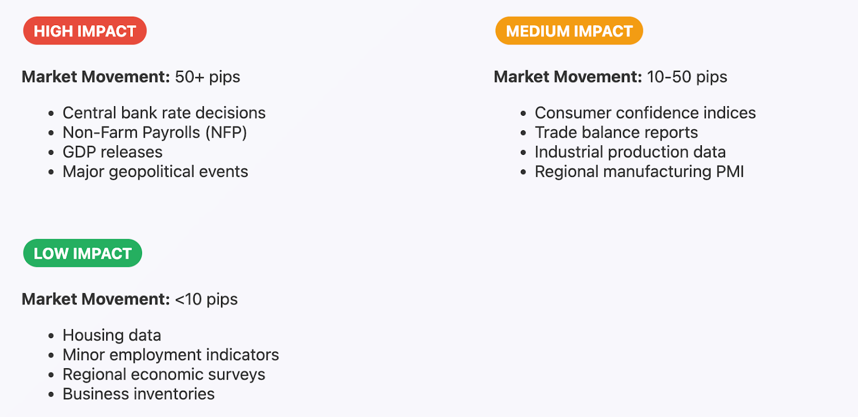Click the Trade balance reports item
Image resolution: width=858 pixels, height=417 pixels.
[616, 132]
